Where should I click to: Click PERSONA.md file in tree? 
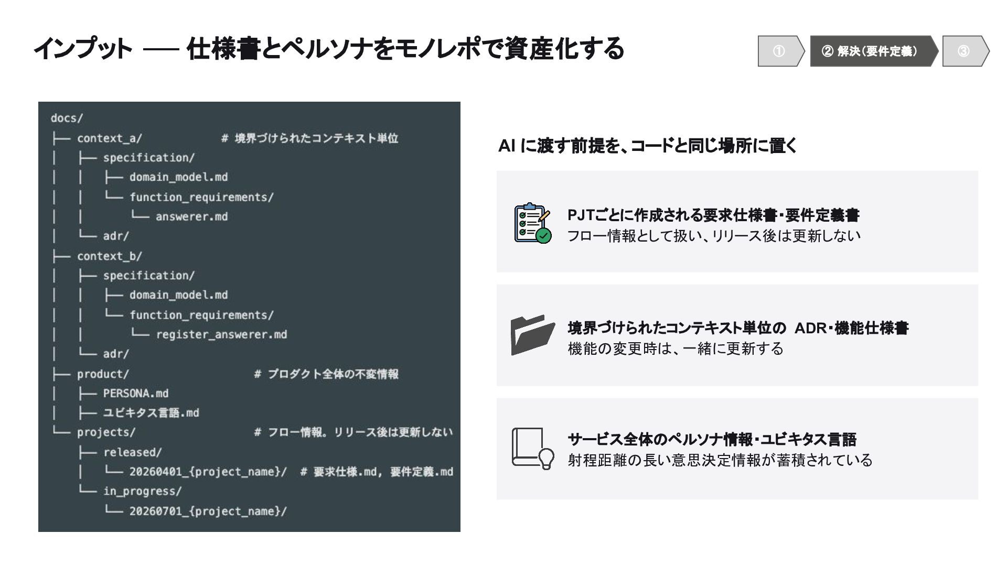[136, 394]
